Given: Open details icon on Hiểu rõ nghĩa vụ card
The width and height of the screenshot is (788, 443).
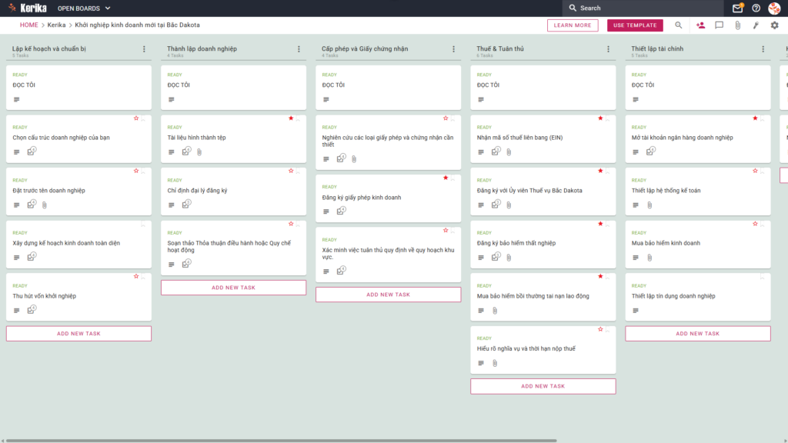Looking at the screenshot, I should [x=481, y=363].
